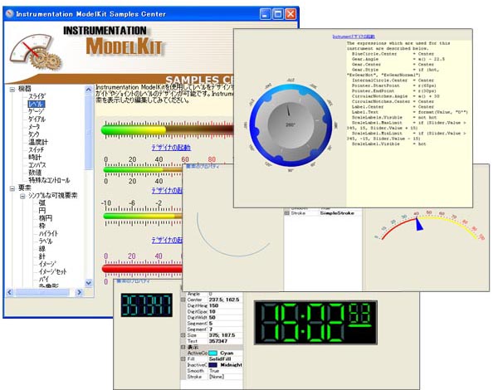Click the top green-yellow level bar

click(x=167, y=130)
